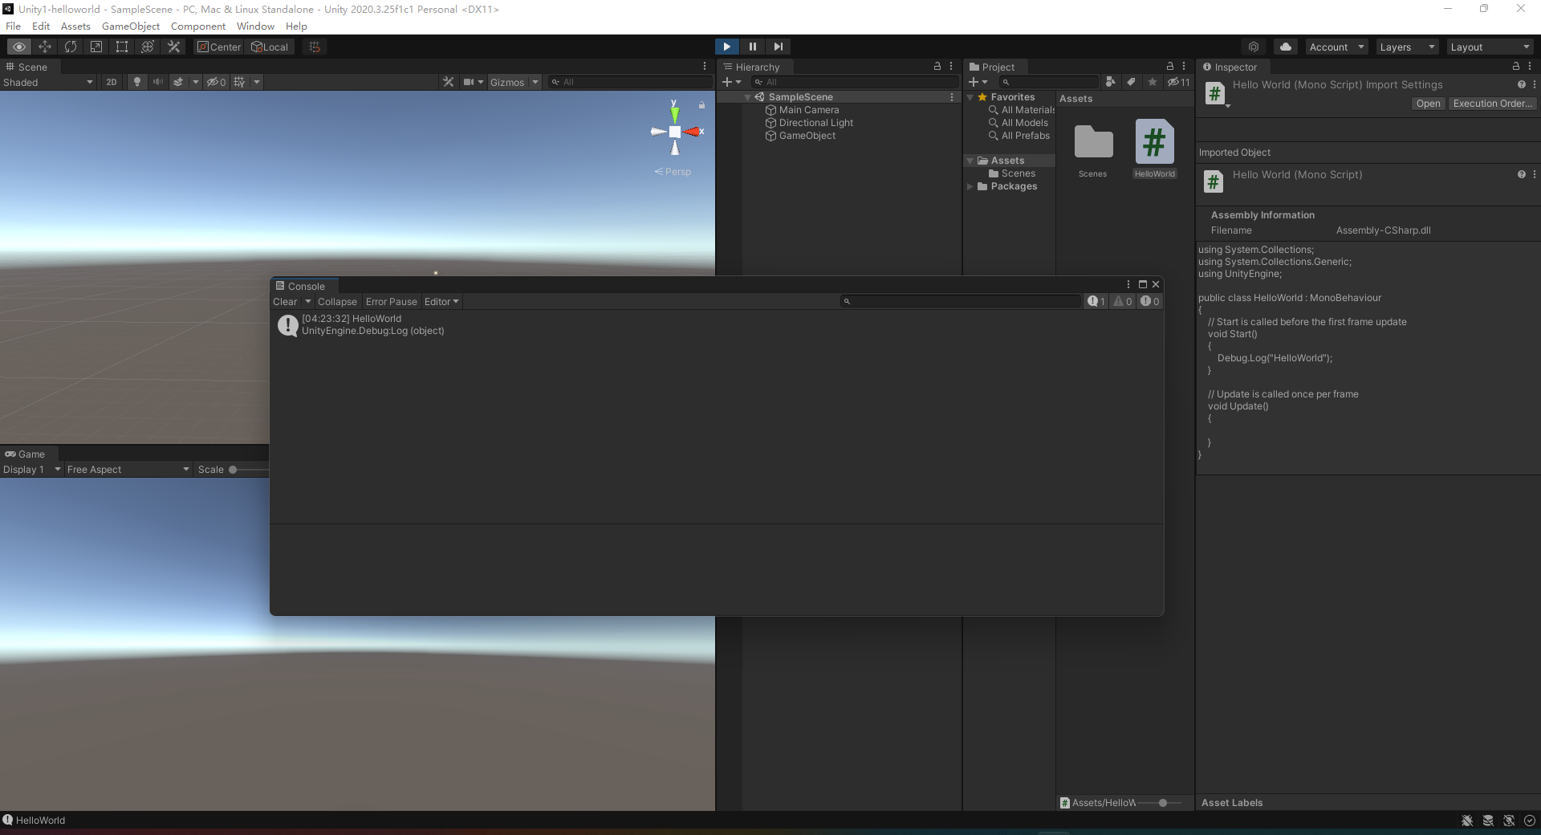This screenshot has width=1541, height=835.
Task: Click Project search by label icon
Action: [1131, 82]
